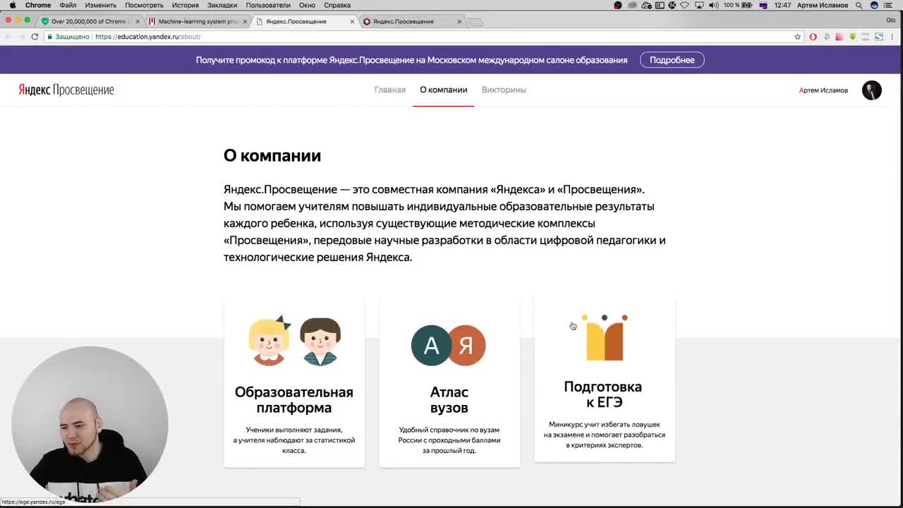Open the Apple menu
Viewport: 903px width, 508px height.
tap(13, 5)
